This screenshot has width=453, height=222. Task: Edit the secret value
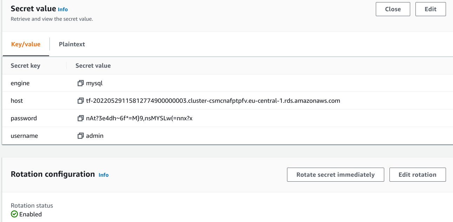click(x=431, y=9)
